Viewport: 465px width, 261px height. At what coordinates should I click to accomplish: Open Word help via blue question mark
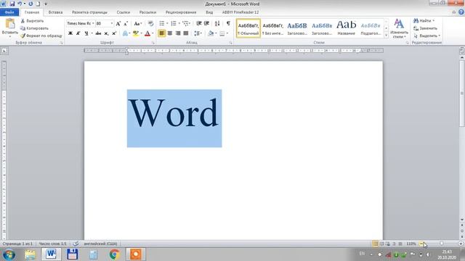click(461, 12)
